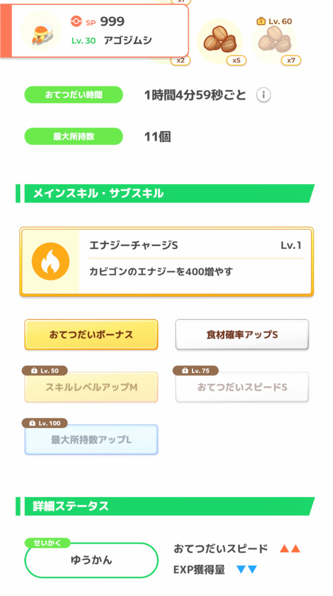Tap the lock icon on Lv. 100 badge
The image size is (333, 596).
pyautogui.click(x=33, y=423)
